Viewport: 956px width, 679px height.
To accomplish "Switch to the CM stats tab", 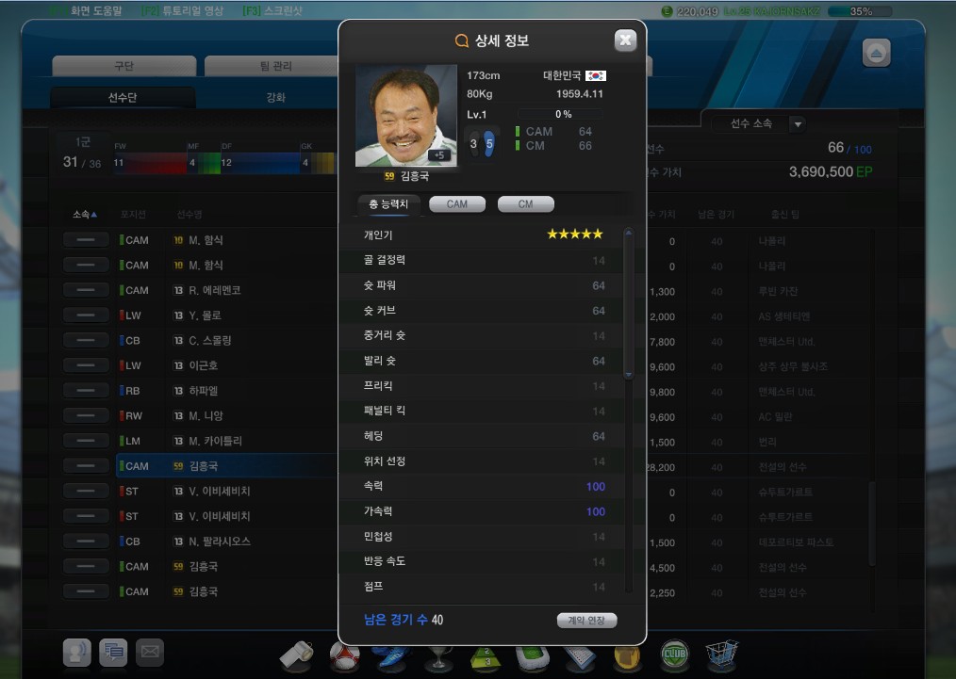I will tap(525, 204).
